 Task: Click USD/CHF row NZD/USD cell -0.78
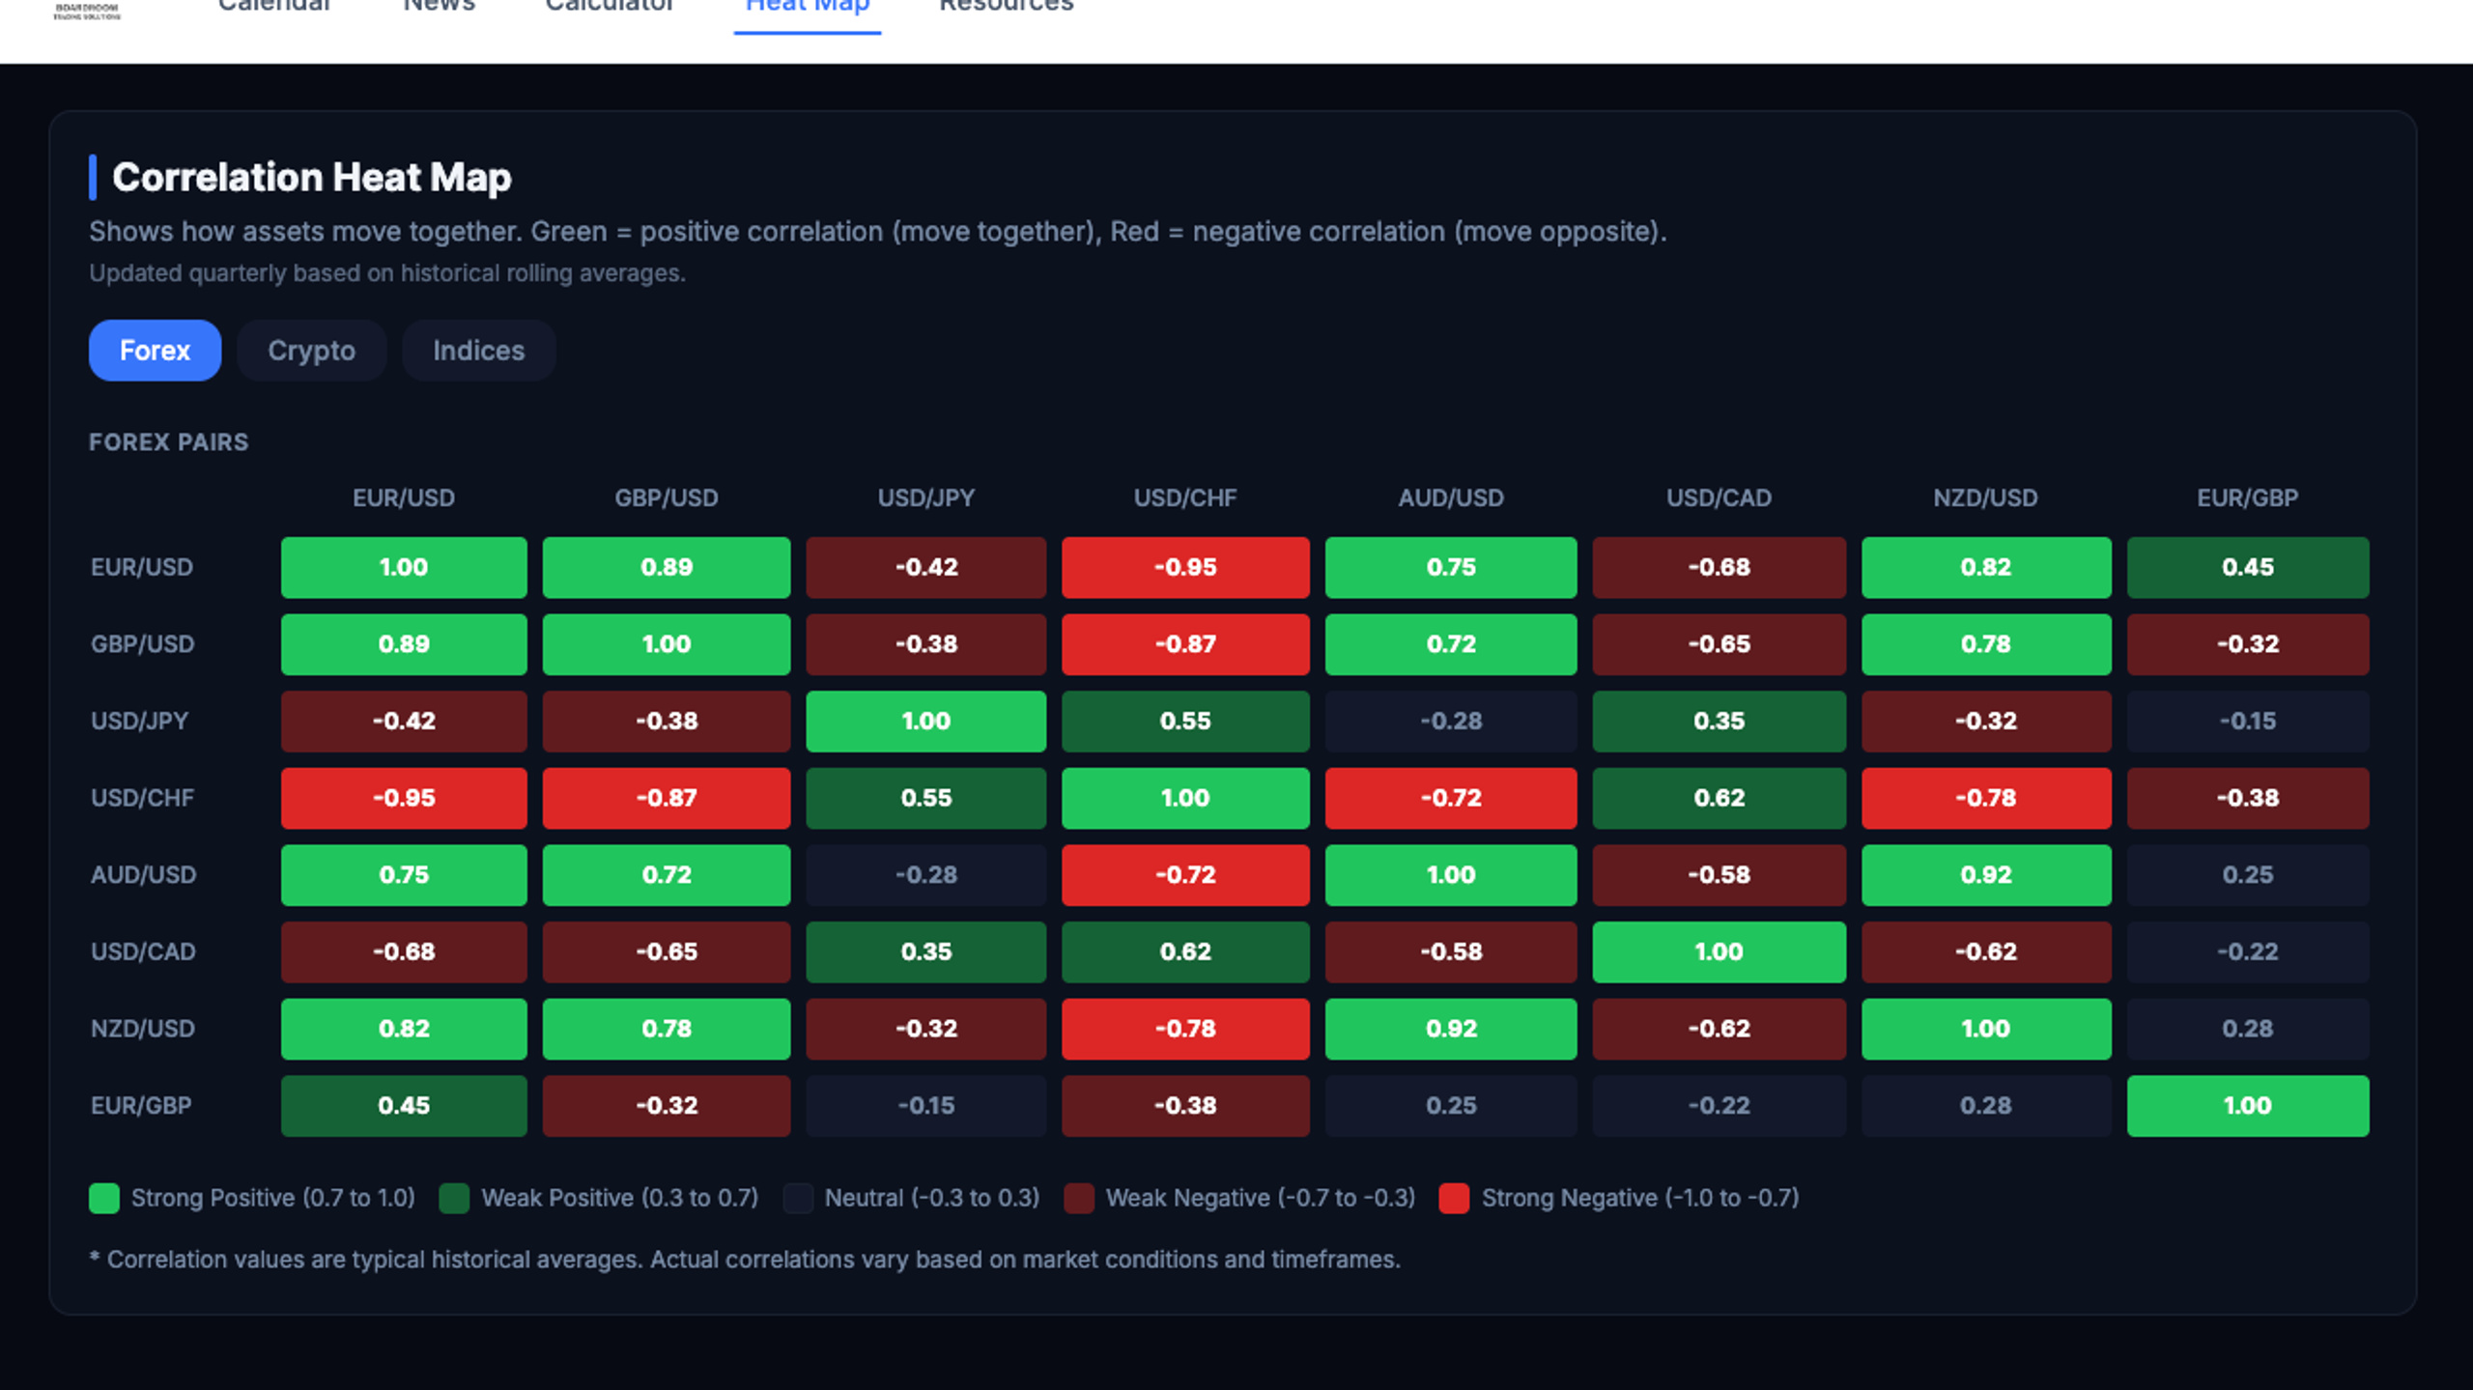(x=1986, y=798)
